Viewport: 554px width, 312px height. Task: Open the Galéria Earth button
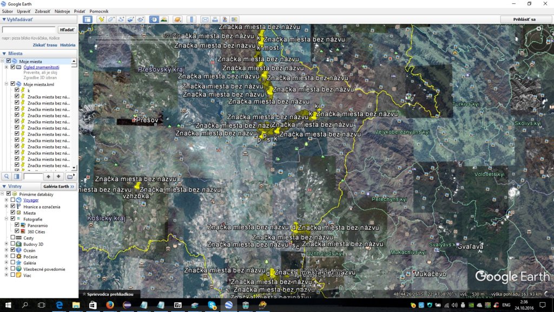point(58,186)
